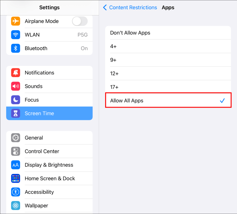Toggle the Airplane Mode switch
The height and width of the screenshot is (214, 237).
pos(80,21)
